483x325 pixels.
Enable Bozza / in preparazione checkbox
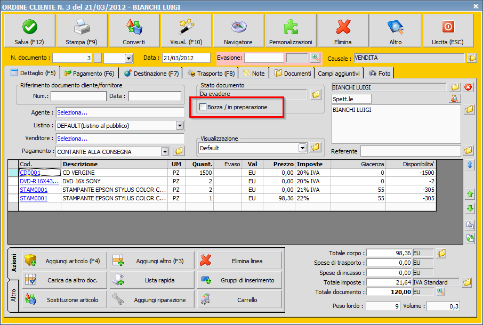pyautogui.click(x=203, y=107)
